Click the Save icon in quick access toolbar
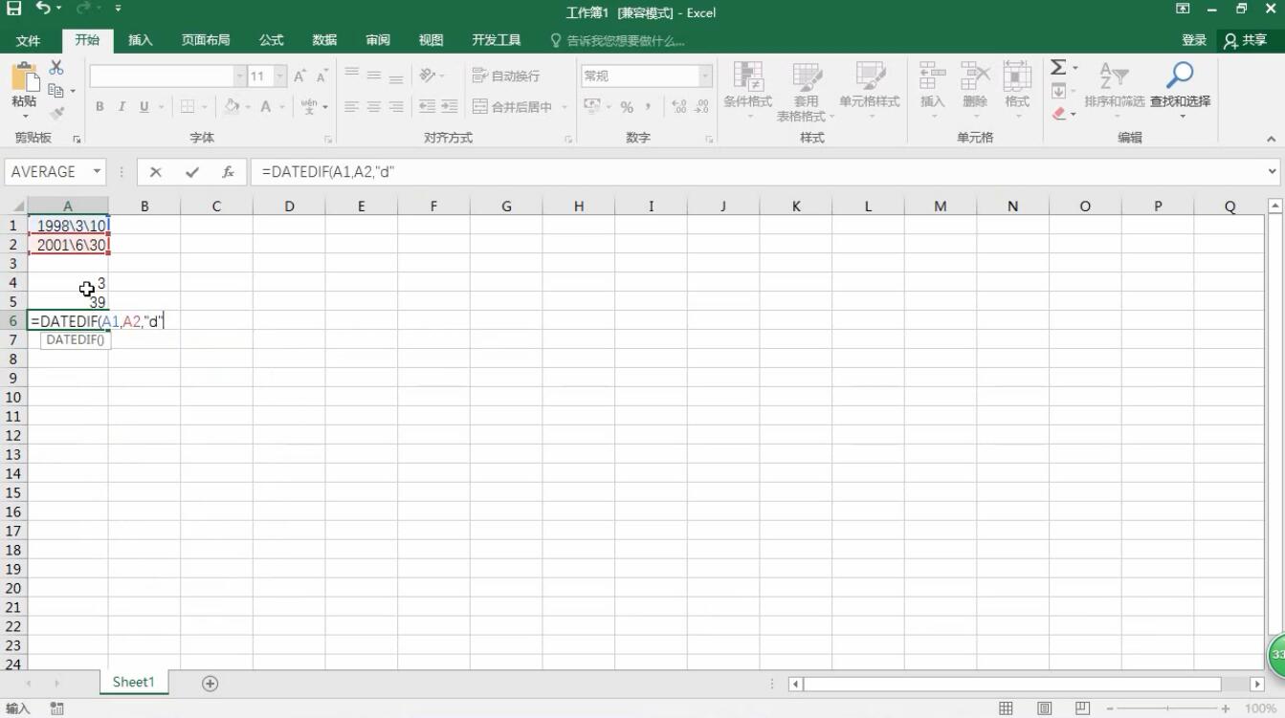The image size is (1285, 718). [14, 9]
